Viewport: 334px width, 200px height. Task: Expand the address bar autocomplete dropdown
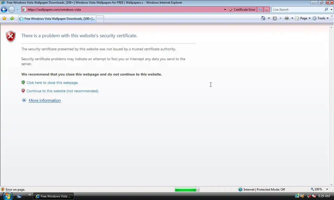click(x=225, y=10)
